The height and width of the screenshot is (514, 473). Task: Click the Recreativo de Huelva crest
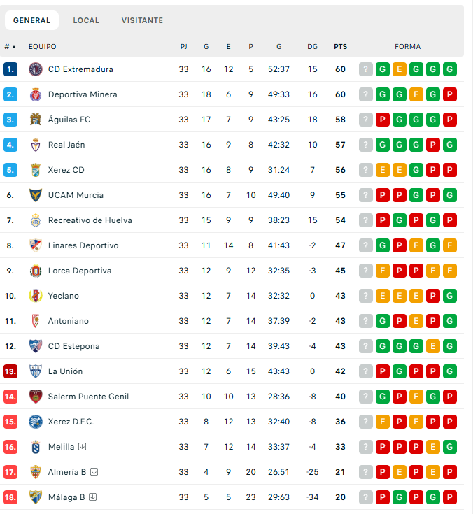(x=36, y=220)
